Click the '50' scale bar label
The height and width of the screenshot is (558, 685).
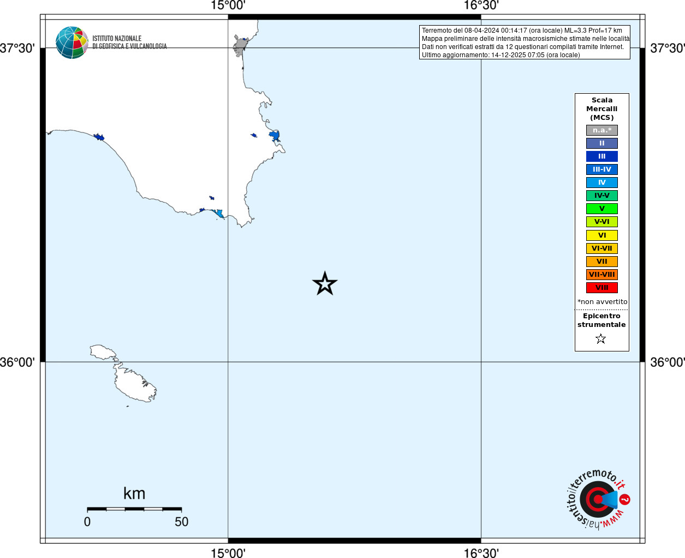pos(182,521)
